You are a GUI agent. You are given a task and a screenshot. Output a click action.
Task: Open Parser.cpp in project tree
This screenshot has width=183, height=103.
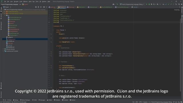11,21
